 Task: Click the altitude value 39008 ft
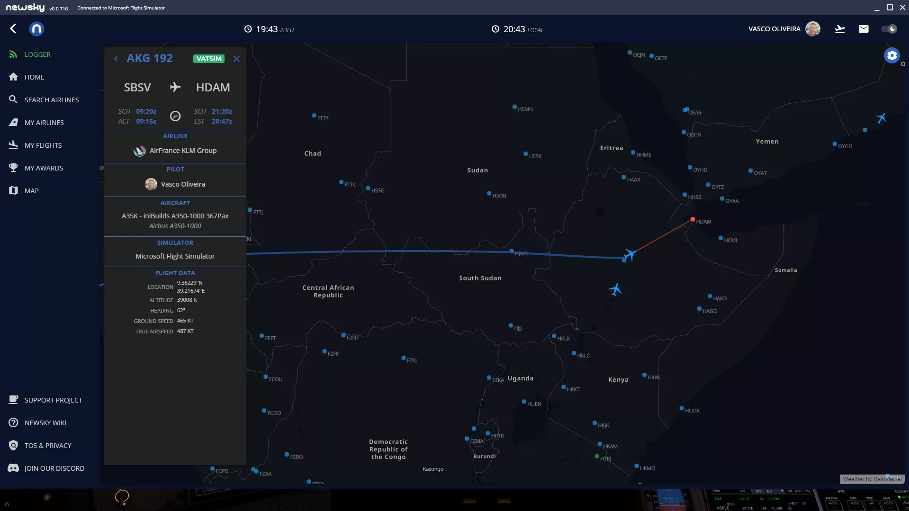[x=187, y=300]
